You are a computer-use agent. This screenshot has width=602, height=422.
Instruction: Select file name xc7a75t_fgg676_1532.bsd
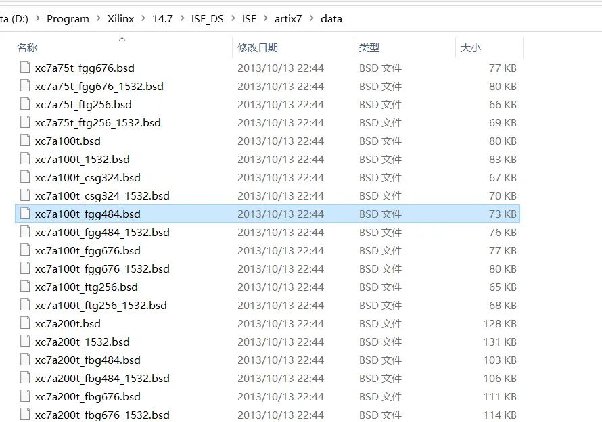pyautogui.click(x=99, y=86)
